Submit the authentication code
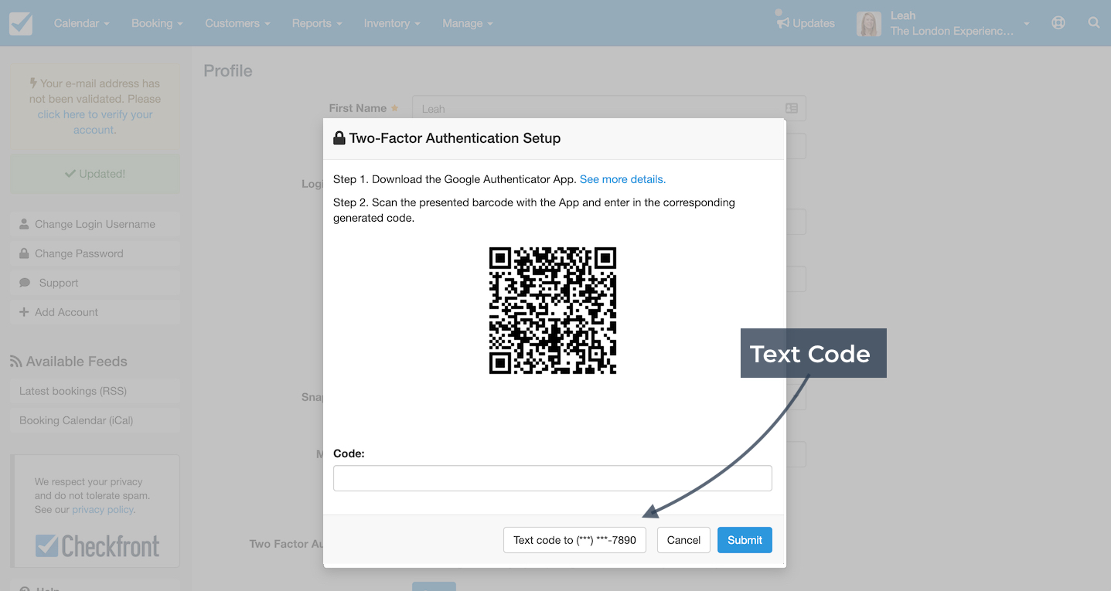Viewport: 1111px width, 591px height. pyautogui.click(x=745, y=540)
